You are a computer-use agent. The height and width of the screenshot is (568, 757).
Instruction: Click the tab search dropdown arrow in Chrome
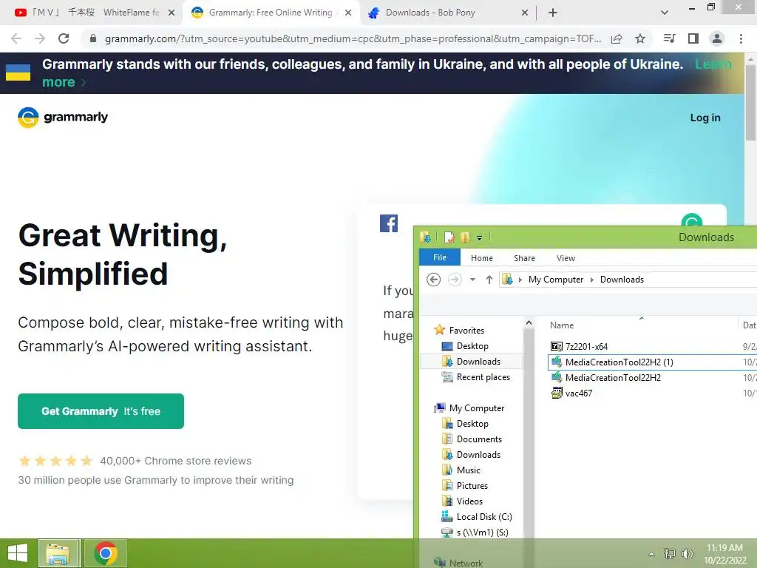pos(665,13)
